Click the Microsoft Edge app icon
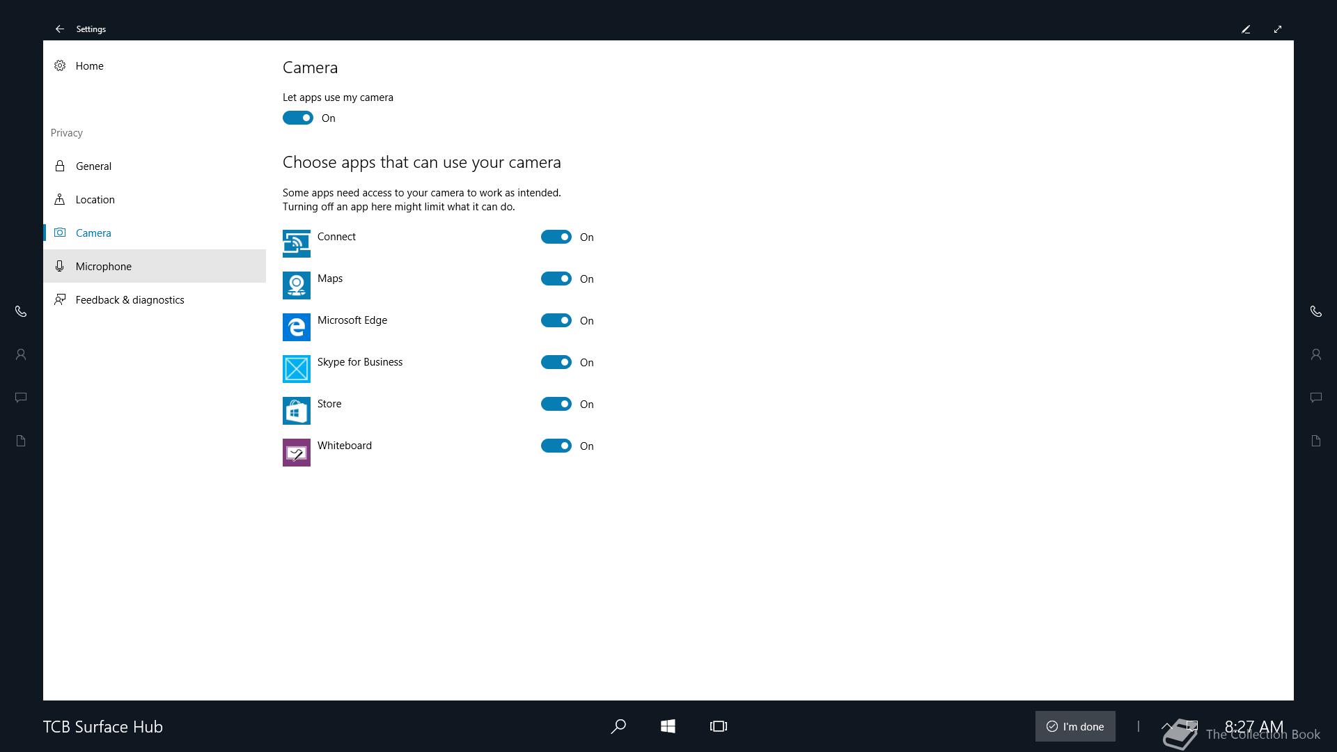 (297, 327)
